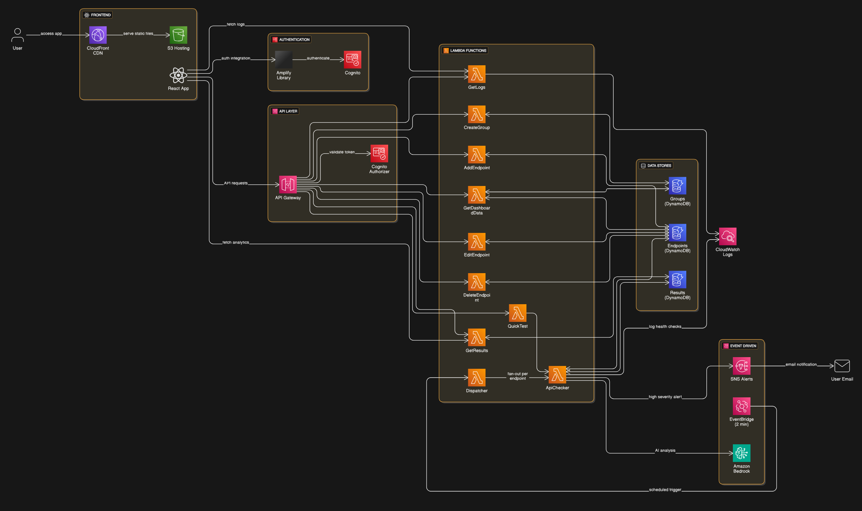The height and width of the screenshot is (511, 862).
Task: Select the Cognito Authorizer icon
Action: (379, 154)
